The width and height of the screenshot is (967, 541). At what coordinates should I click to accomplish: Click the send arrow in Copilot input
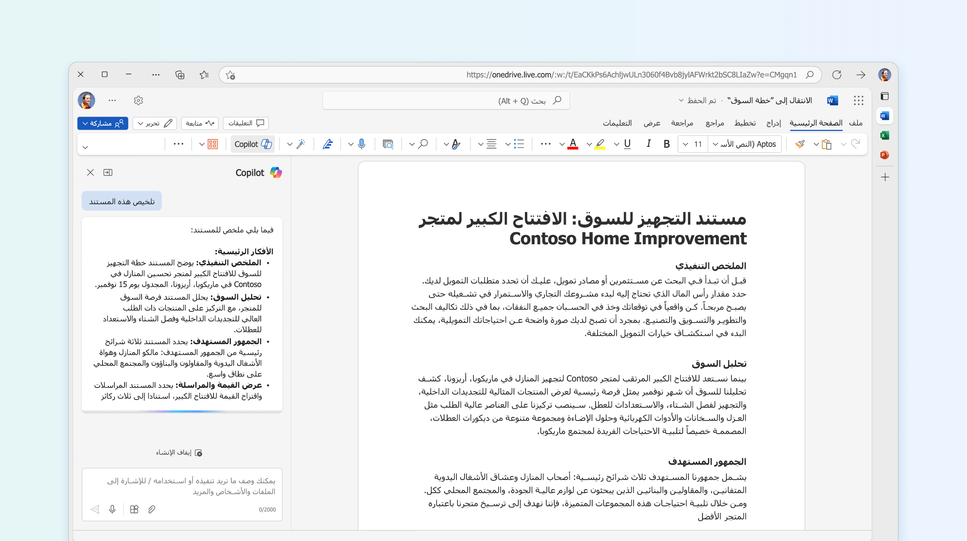(95, 509)
